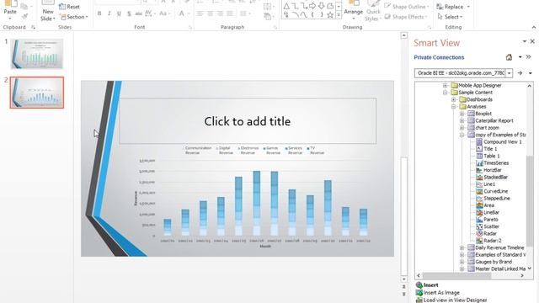Select the triangle shape in shapes gallery

pyautogui.click(x=286, y=6)
